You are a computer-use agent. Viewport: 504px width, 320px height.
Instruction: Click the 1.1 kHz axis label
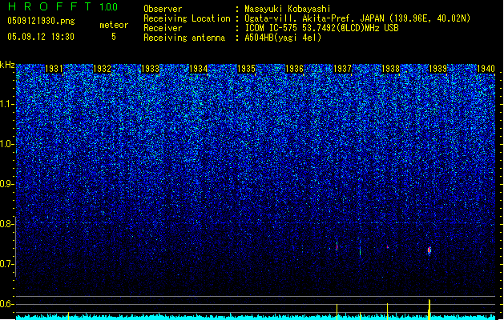coord(7,104)
